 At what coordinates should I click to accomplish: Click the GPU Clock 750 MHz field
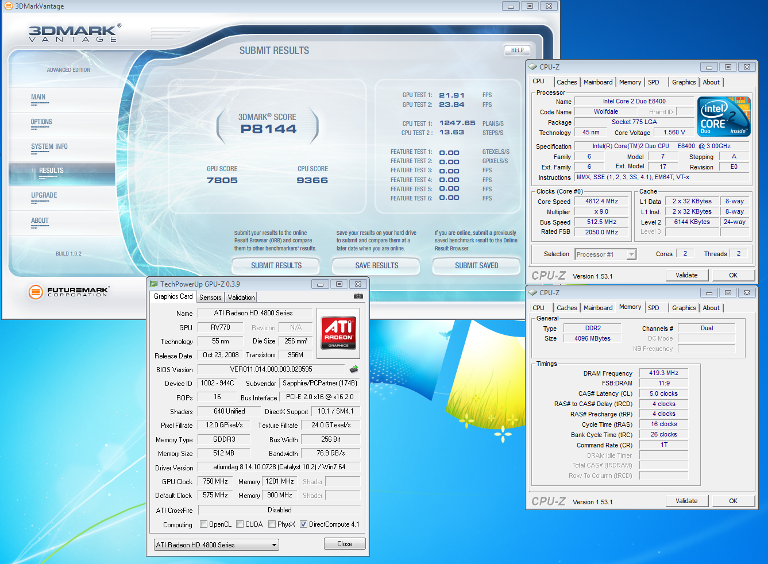click(x=215, y=481)
